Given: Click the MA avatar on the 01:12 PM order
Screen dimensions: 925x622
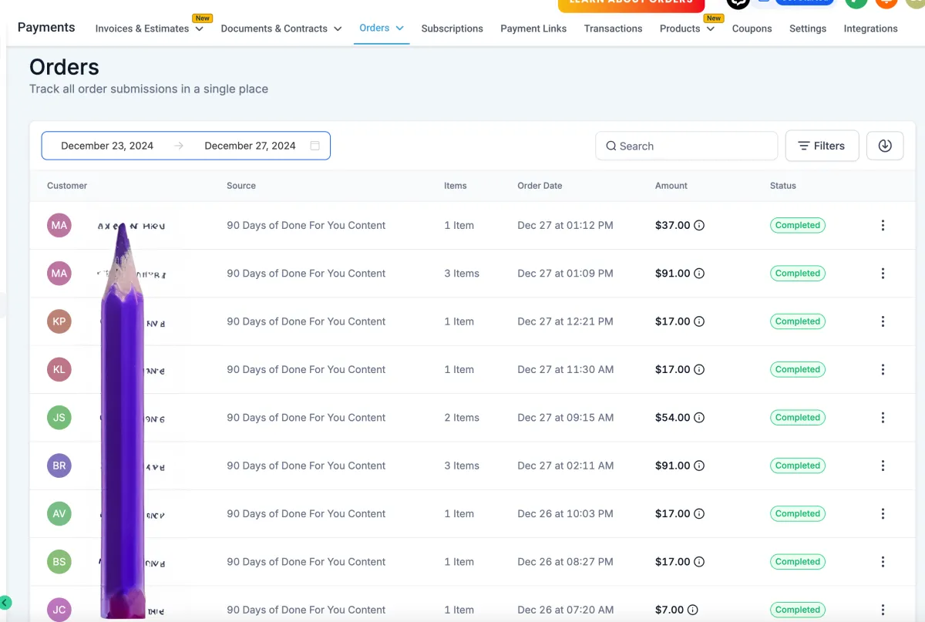Looking at the screenshot, I should 59,226.
